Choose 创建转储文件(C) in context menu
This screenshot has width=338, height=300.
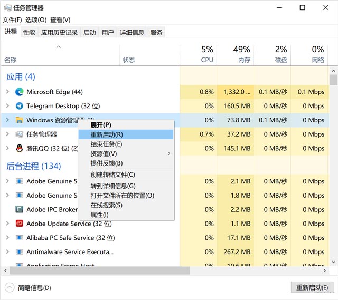[126, 175]
